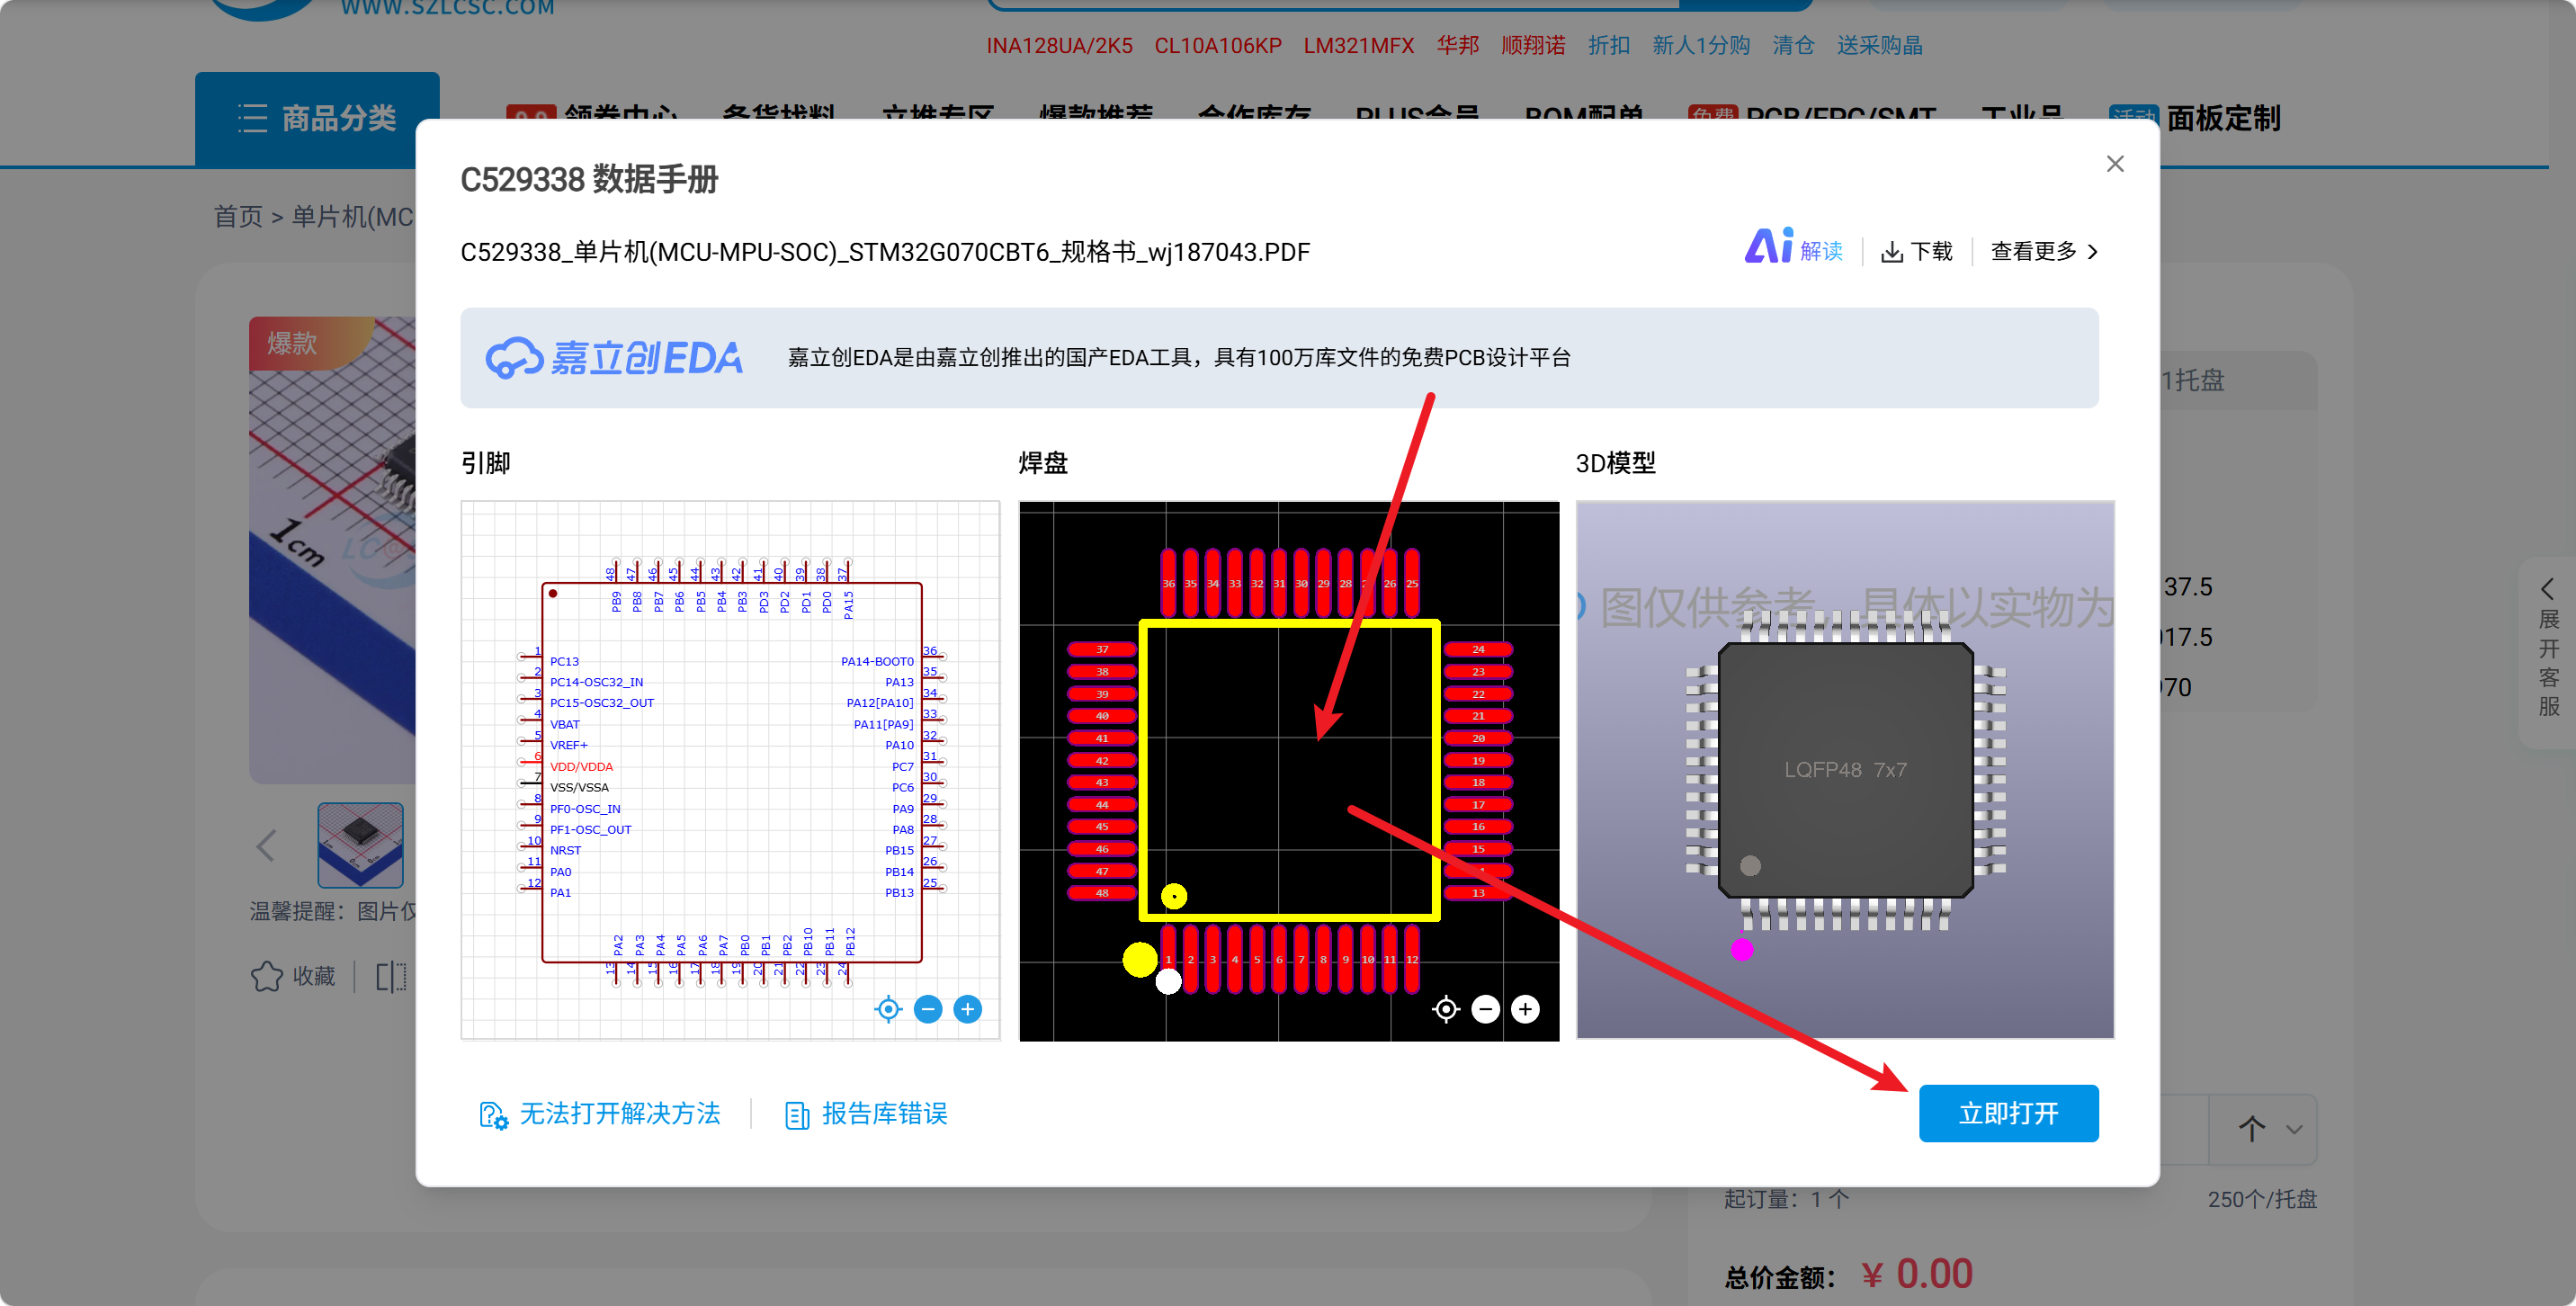Open the 嘉立创EDA banner
Screen dimensions: 2576x1306
tap(1279, 357)
